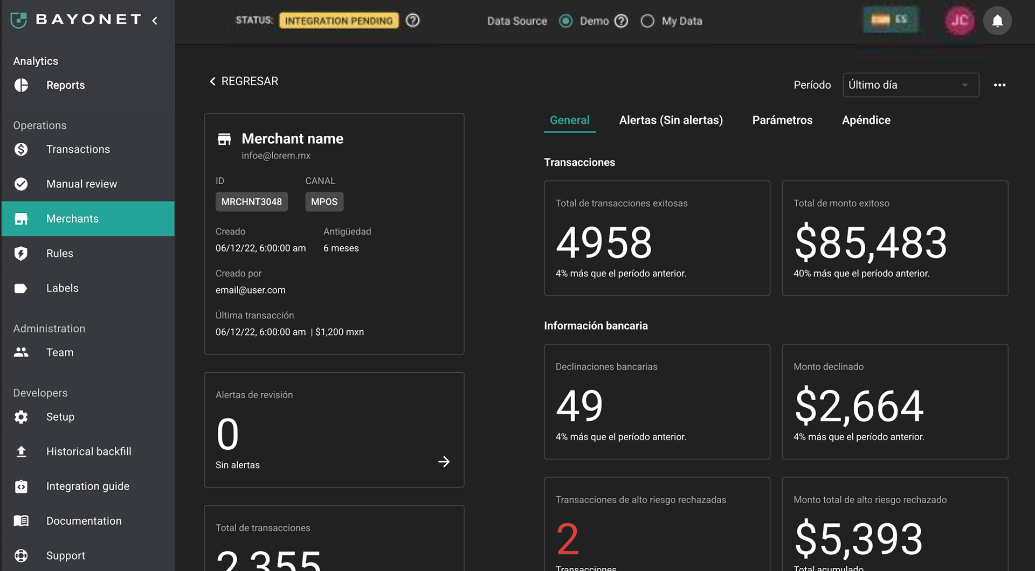The image size is (1035, 571).
Task: Click the 6 meses antigüedad value
Action: [x=341, y=248]
